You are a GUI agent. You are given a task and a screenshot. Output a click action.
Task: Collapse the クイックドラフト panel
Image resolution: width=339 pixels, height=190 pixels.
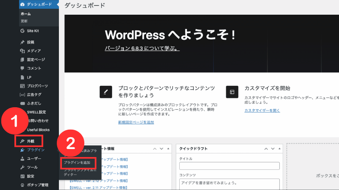tap(279, 149)
